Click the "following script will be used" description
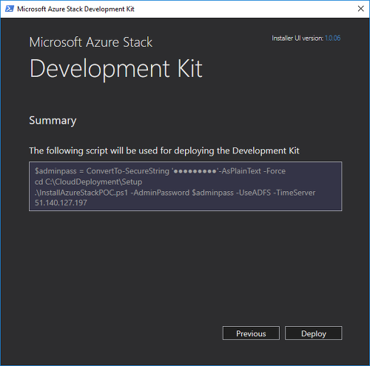The image size is (370, 366). 164,150
